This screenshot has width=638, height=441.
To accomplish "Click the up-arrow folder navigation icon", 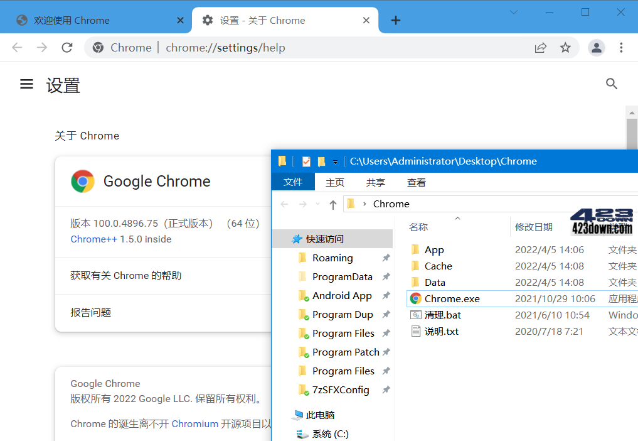I will [x=333, y=204].
